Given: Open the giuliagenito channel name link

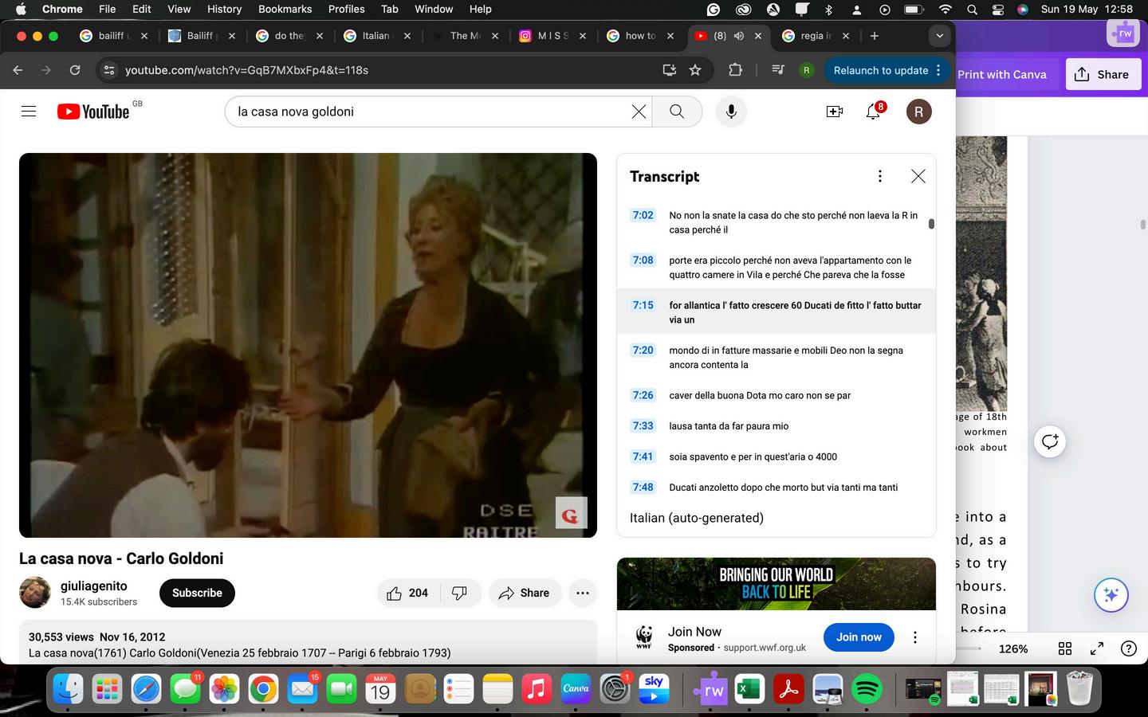Looking at the screenshot, I should (x=94, y=586).
